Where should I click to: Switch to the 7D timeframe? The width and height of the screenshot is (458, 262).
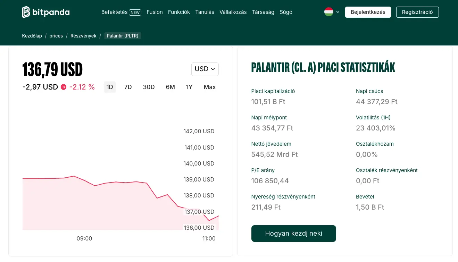pyautogui.click(x=128, y=87)
